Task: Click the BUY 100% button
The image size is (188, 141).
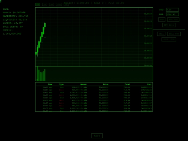Action: [x=169, y=25]
